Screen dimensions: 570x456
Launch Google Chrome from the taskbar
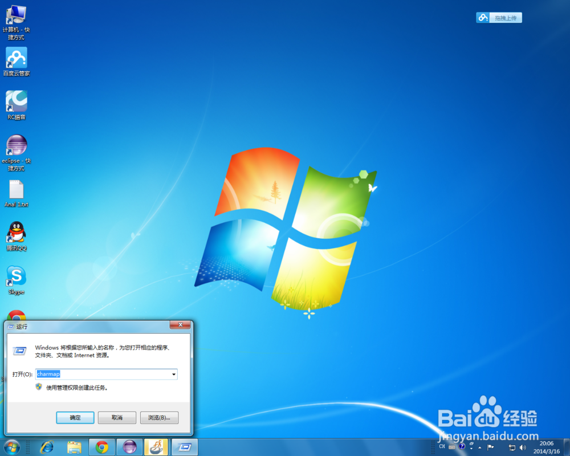coord(102,447)
